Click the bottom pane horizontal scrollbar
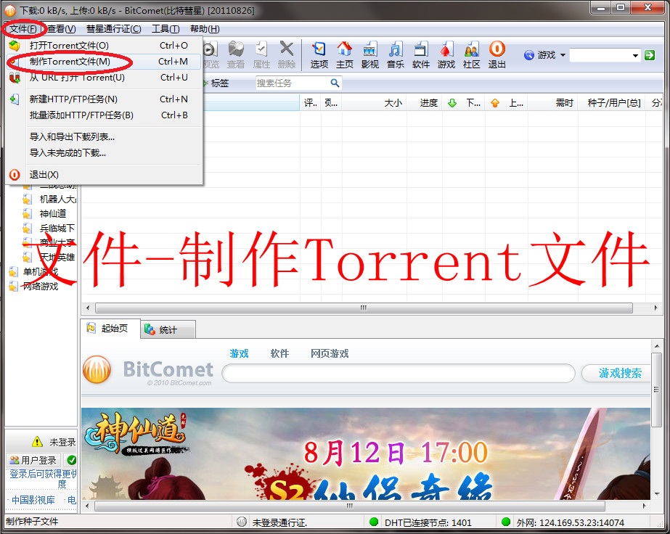The image size is (670, 534). click(350, 506)
